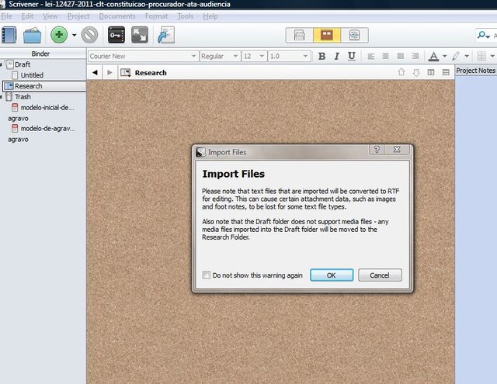Align text right
This screenshot has height=384, width=497.
(415, 57)
